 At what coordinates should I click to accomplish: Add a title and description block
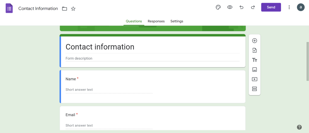click(254, 60)
